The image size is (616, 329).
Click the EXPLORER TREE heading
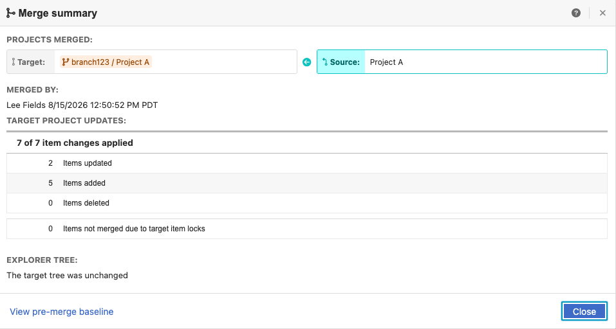(x=42, y=260)
